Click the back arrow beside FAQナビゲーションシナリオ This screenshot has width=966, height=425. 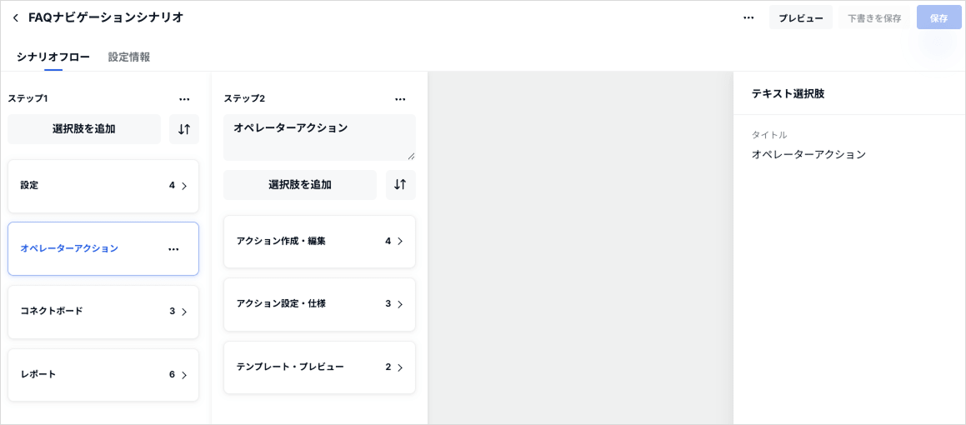15,17
